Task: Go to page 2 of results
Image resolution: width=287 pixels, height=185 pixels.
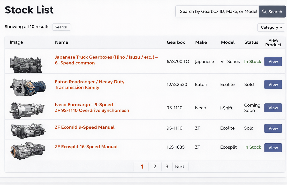Action: [x=155, y=167]
